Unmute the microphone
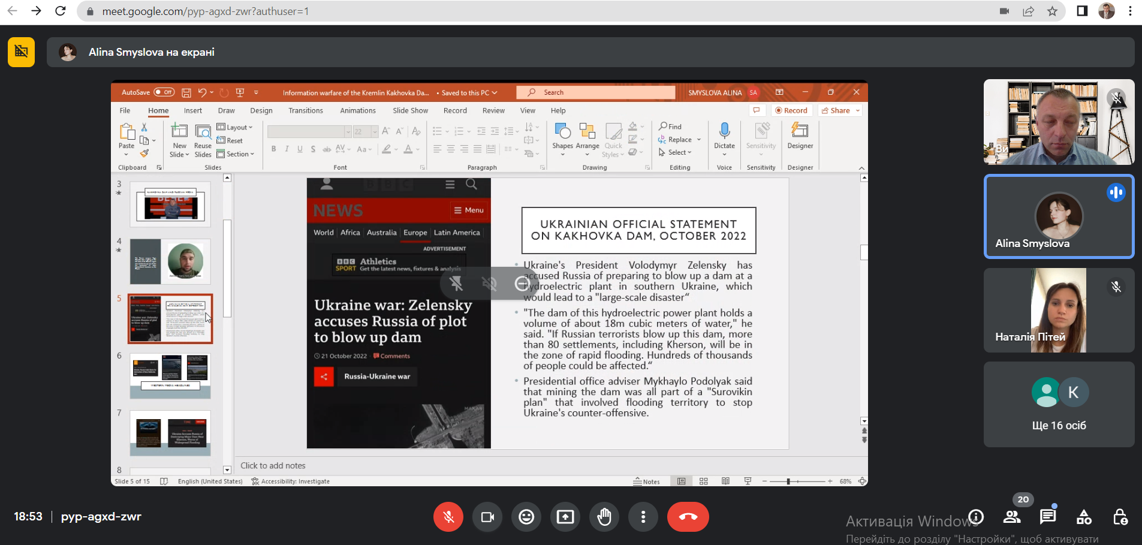Viewport: 1142px width, 545px height. click(448, 517)
